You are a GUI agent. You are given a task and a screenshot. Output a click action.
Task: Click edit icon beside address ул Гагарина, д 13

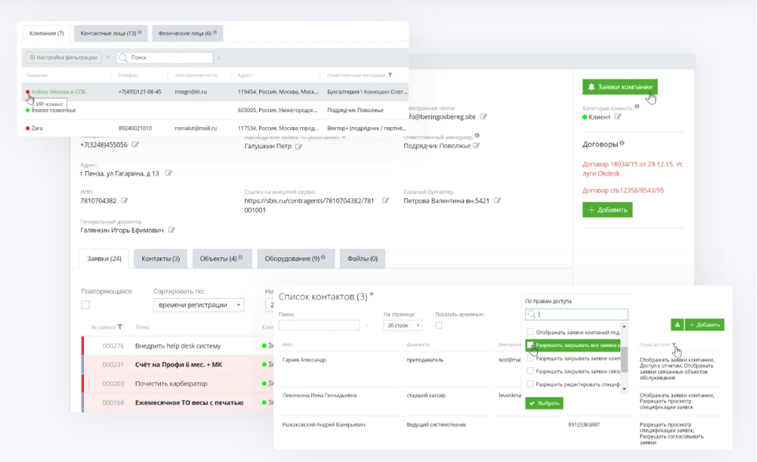coord(168,173)
